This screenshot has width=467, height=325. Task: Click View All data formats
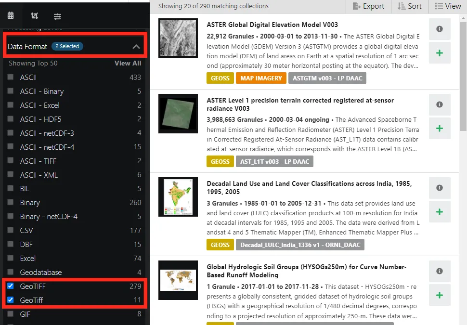coord(128,63)
